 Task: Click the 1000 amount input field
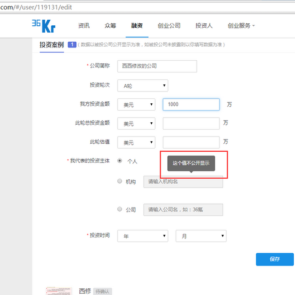191,104
